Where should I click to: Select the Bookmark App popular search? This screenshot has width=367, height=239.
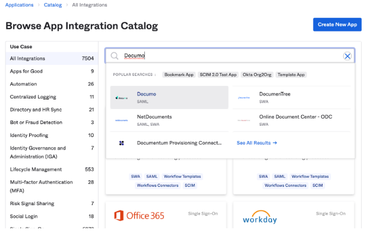pyautogui.click(x=179, y=75)
